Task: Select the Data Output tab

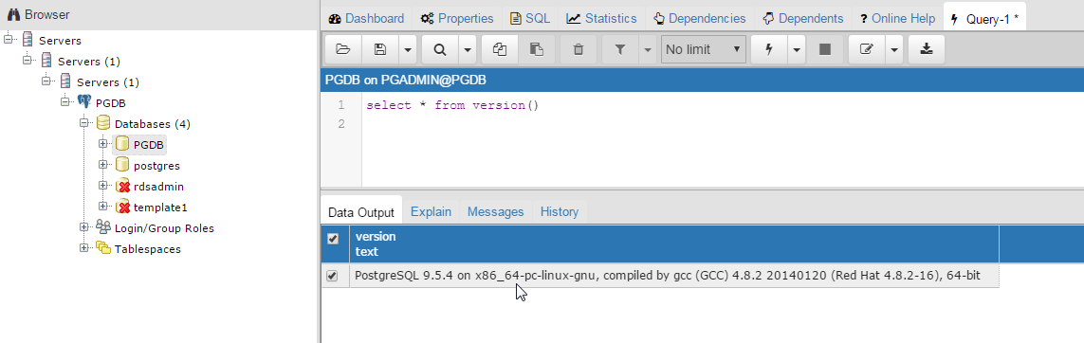Action: tap(361, 212)
